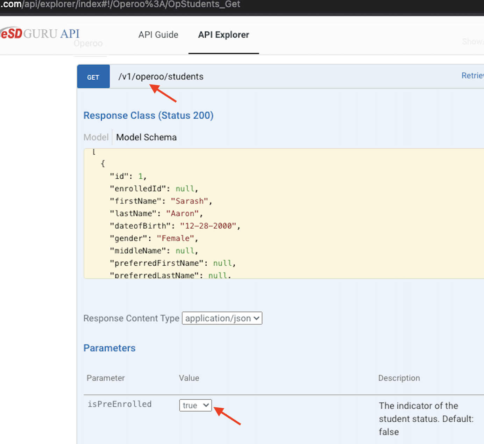Image resolution: width=484 pixels, height=444 pixels.
Task: Select the Model view tab
Action: [x=96, y=137]
